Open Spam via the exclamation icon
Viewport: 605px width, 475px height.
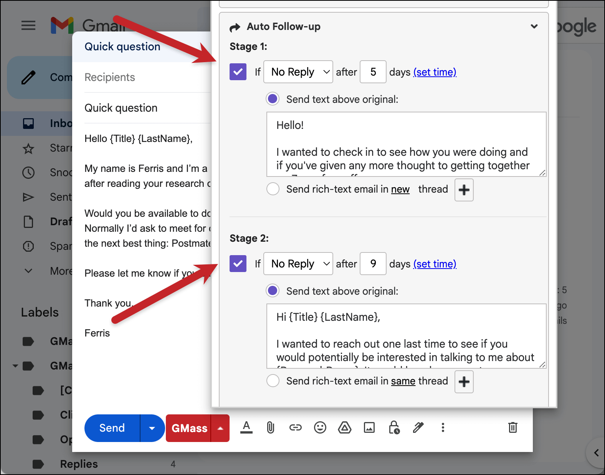pyautogui.click(x=28, y=246)
